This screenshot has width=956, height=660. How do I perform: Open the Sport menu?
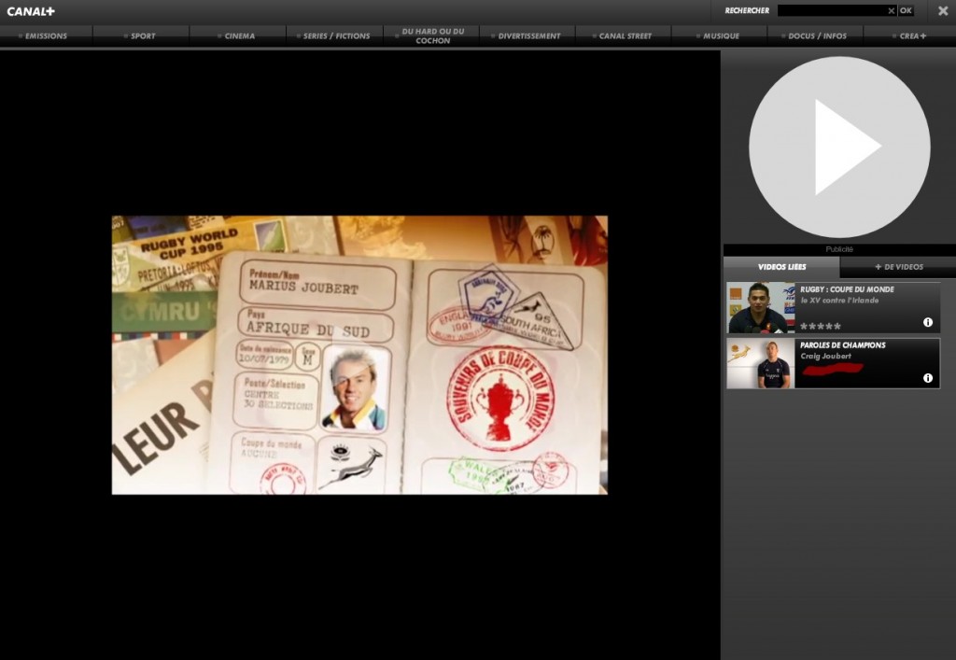pos(143,36)
